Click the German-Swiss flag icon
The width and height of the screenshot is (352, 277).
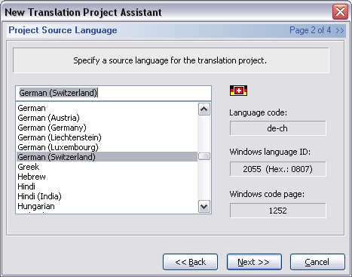click(x=238, y=91)
